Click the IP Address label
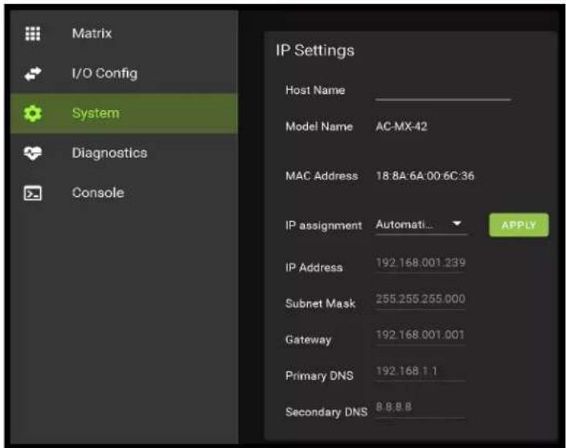The image size is (566, 448). (x=314, y=268)
